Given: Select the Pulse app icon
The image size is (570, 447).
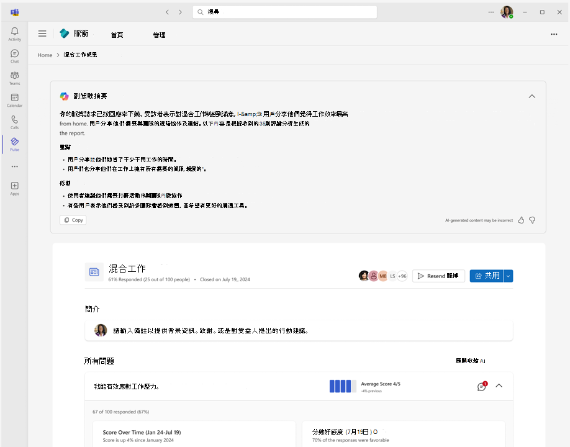Looking at the screenshot, I should coord(14,144).
